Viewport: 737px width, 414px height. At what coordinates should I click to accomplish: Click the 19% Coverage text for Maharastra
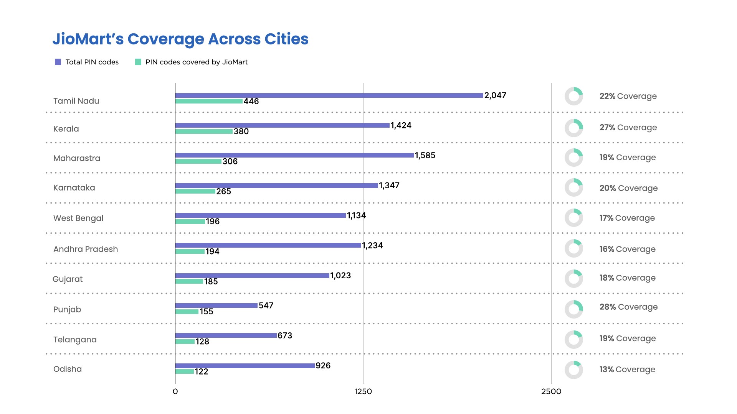tap(628, 158)
